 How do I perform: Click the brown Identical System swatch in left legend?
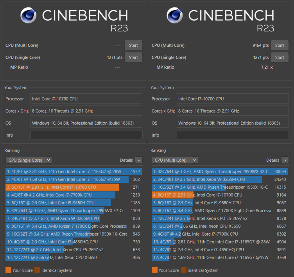tap(37, 270)
